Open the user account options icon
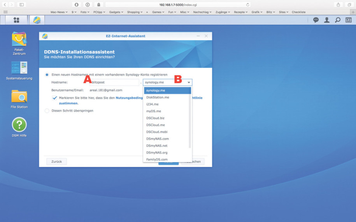Viewport: 356px width, 222px height. 327,20
